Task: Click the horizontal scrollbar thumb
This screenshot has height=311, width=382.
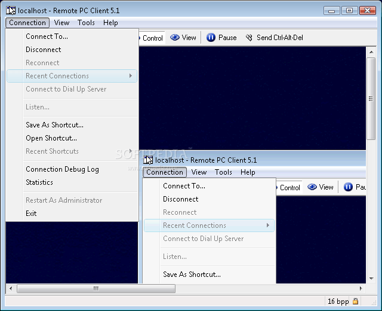Action: pos(96,288)
